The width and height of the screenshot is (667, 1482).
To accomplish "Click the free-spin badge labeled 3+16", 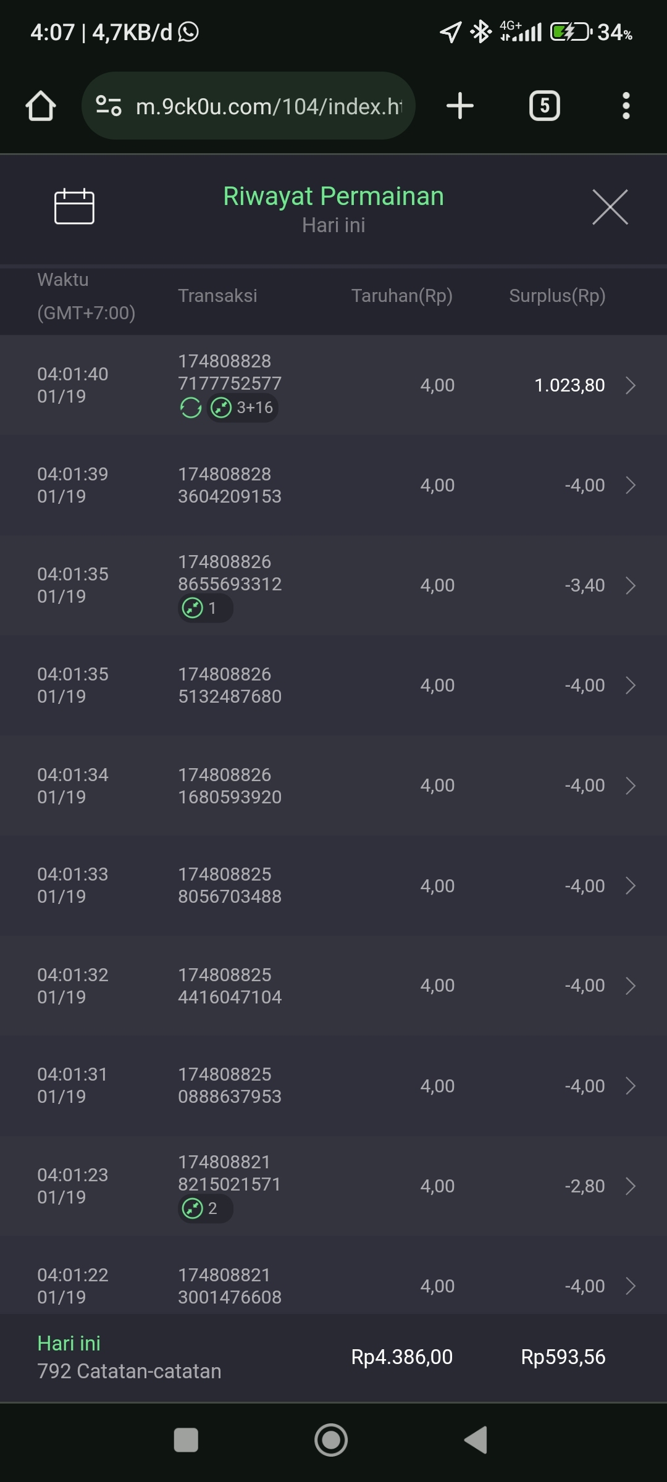I will point(242,408).
